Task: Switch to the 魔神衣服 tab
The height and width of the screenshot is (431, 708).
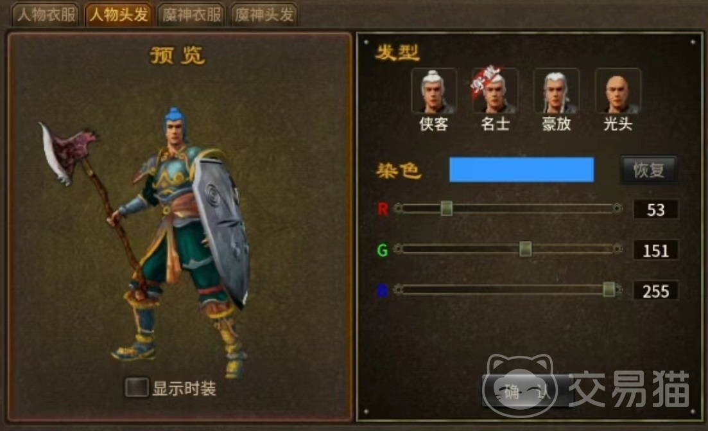Action: coord(191,15)
